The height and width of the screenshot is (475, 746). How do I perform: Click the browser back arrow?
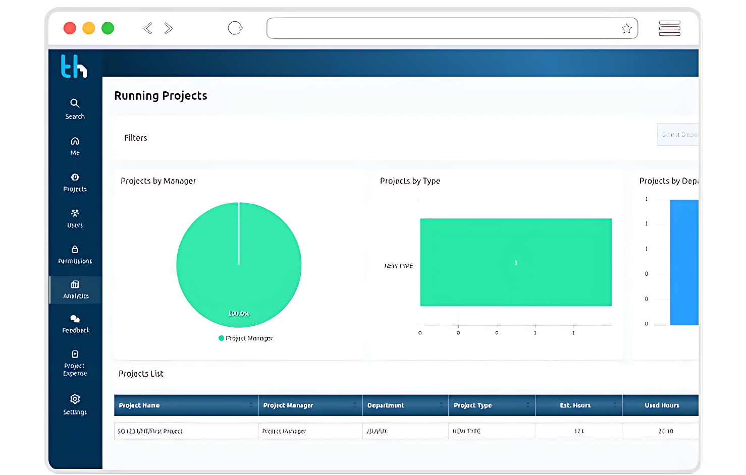click(148, 28)
